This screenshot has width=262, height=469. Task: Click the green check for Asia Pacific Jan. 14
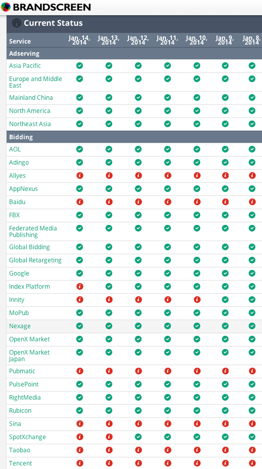click(79, 65)
